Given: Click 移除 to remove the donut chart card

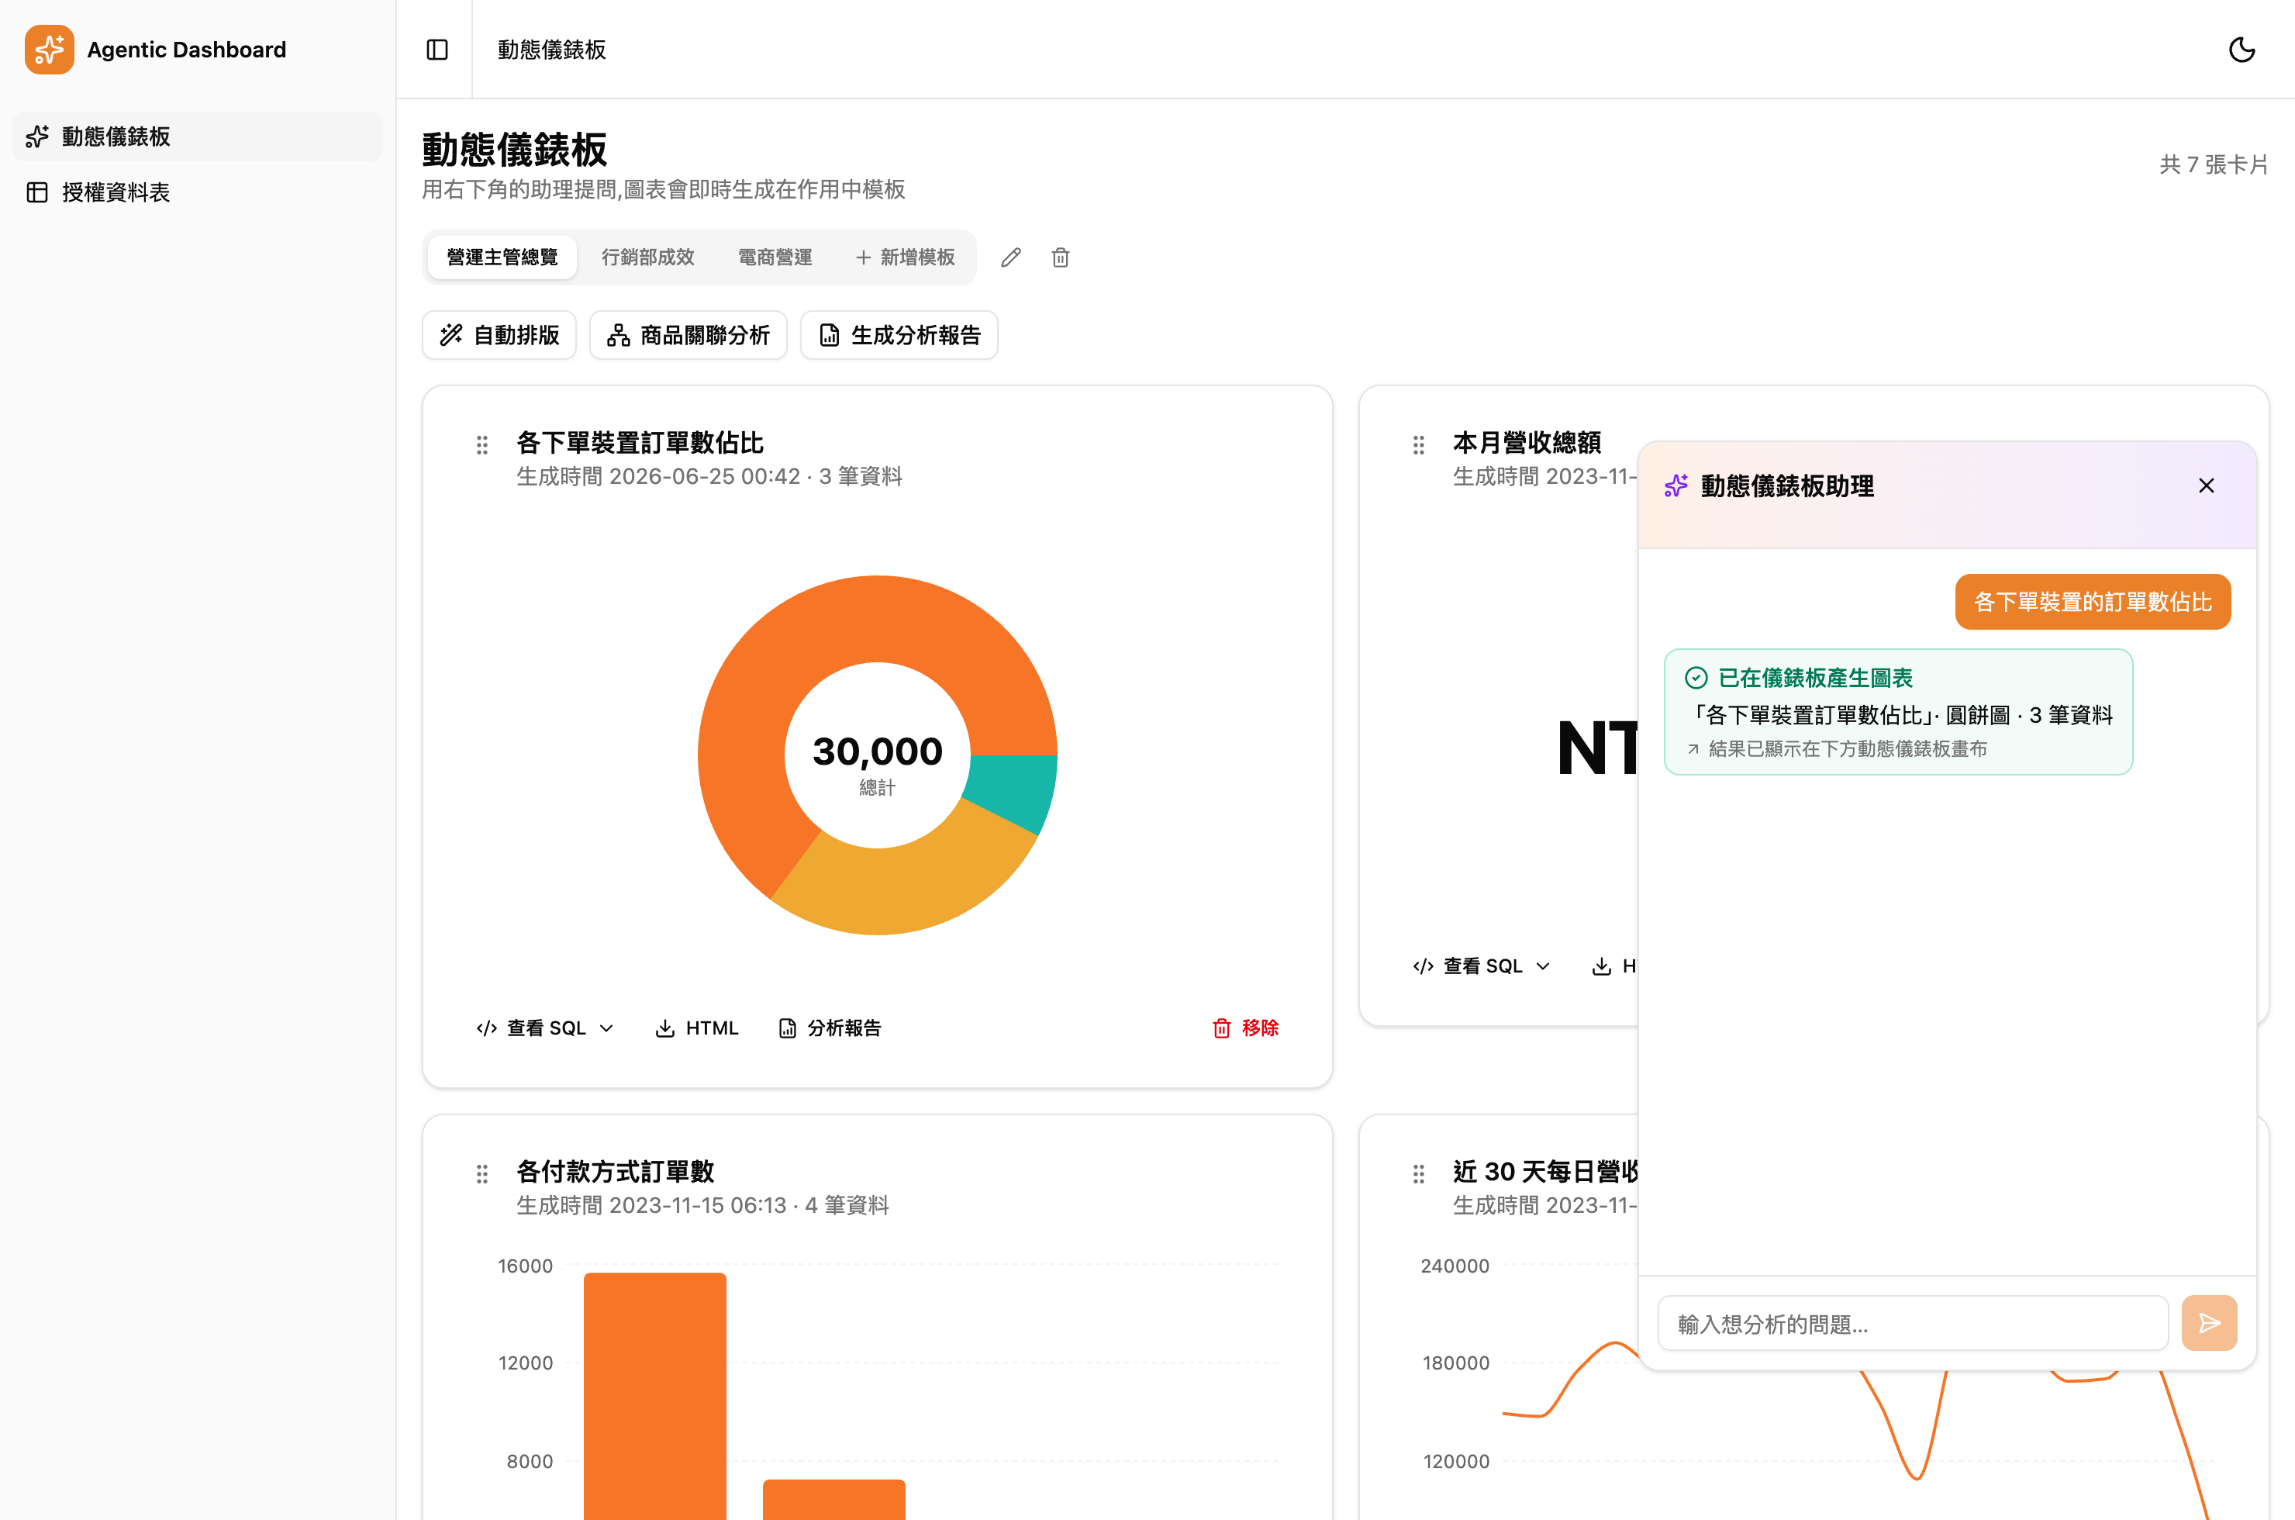Looking at the screenshot, I should [1245, 1028].
